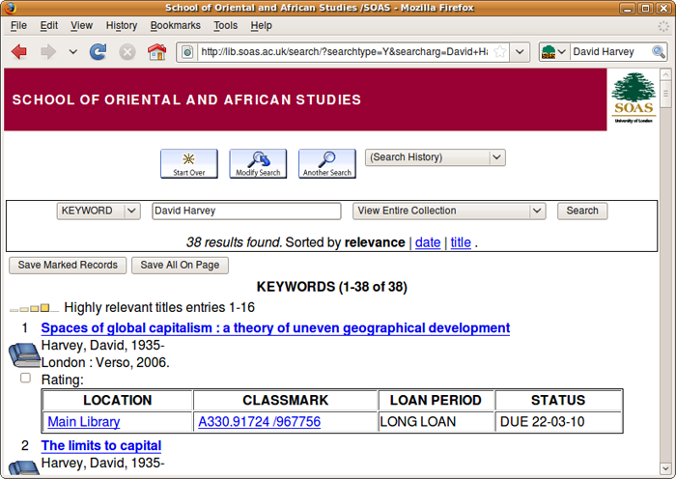Click the DUE 22-03-10 status cell

tap(559, 422)
